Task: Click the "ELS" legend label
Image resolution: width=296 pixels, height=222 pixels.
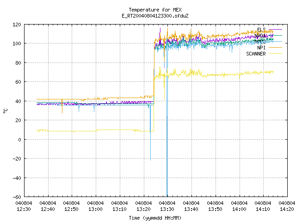Action: 261,30
